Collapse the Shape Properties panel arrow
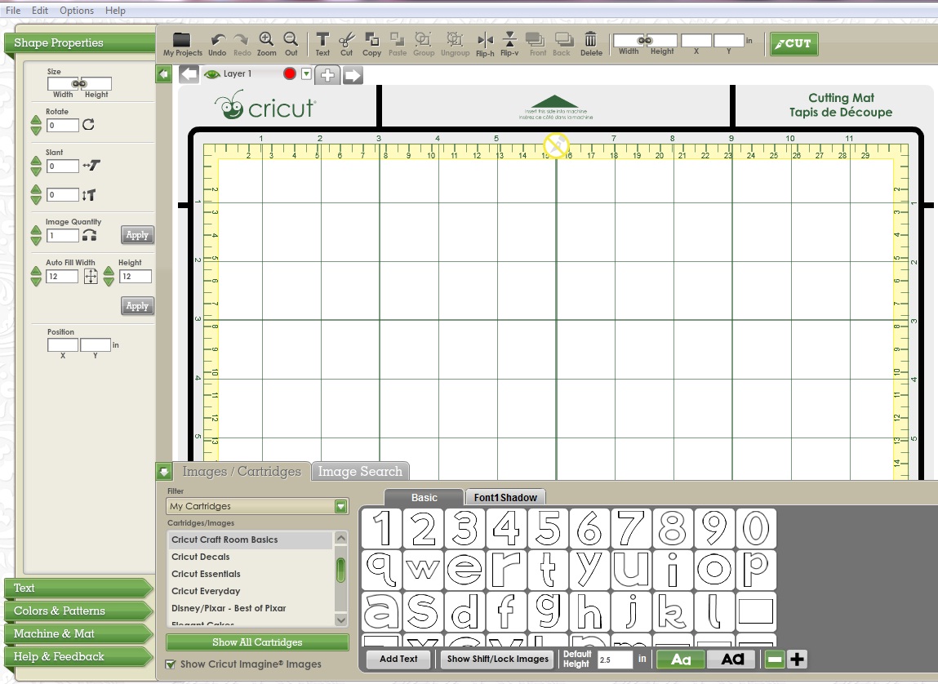 [163, 74]
